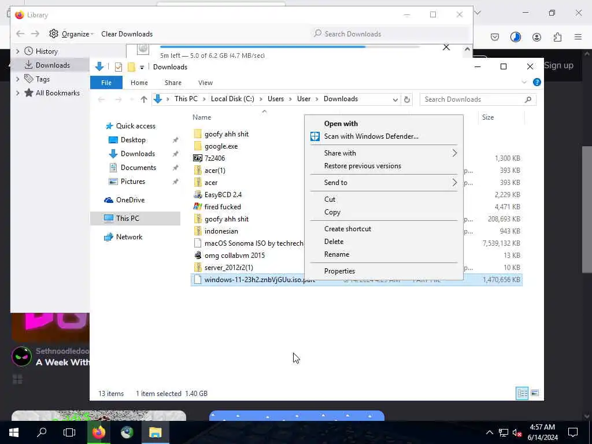This screenshot has height=444, width=592.
Task: Open the View ribbon tab
Action: pyautogui.click(x=205, y=83)
